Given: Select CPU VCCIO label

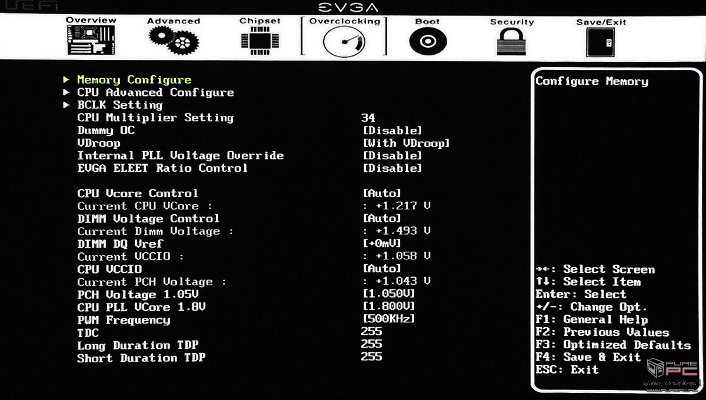Looking at the screenshot, I should coord(109,269).
